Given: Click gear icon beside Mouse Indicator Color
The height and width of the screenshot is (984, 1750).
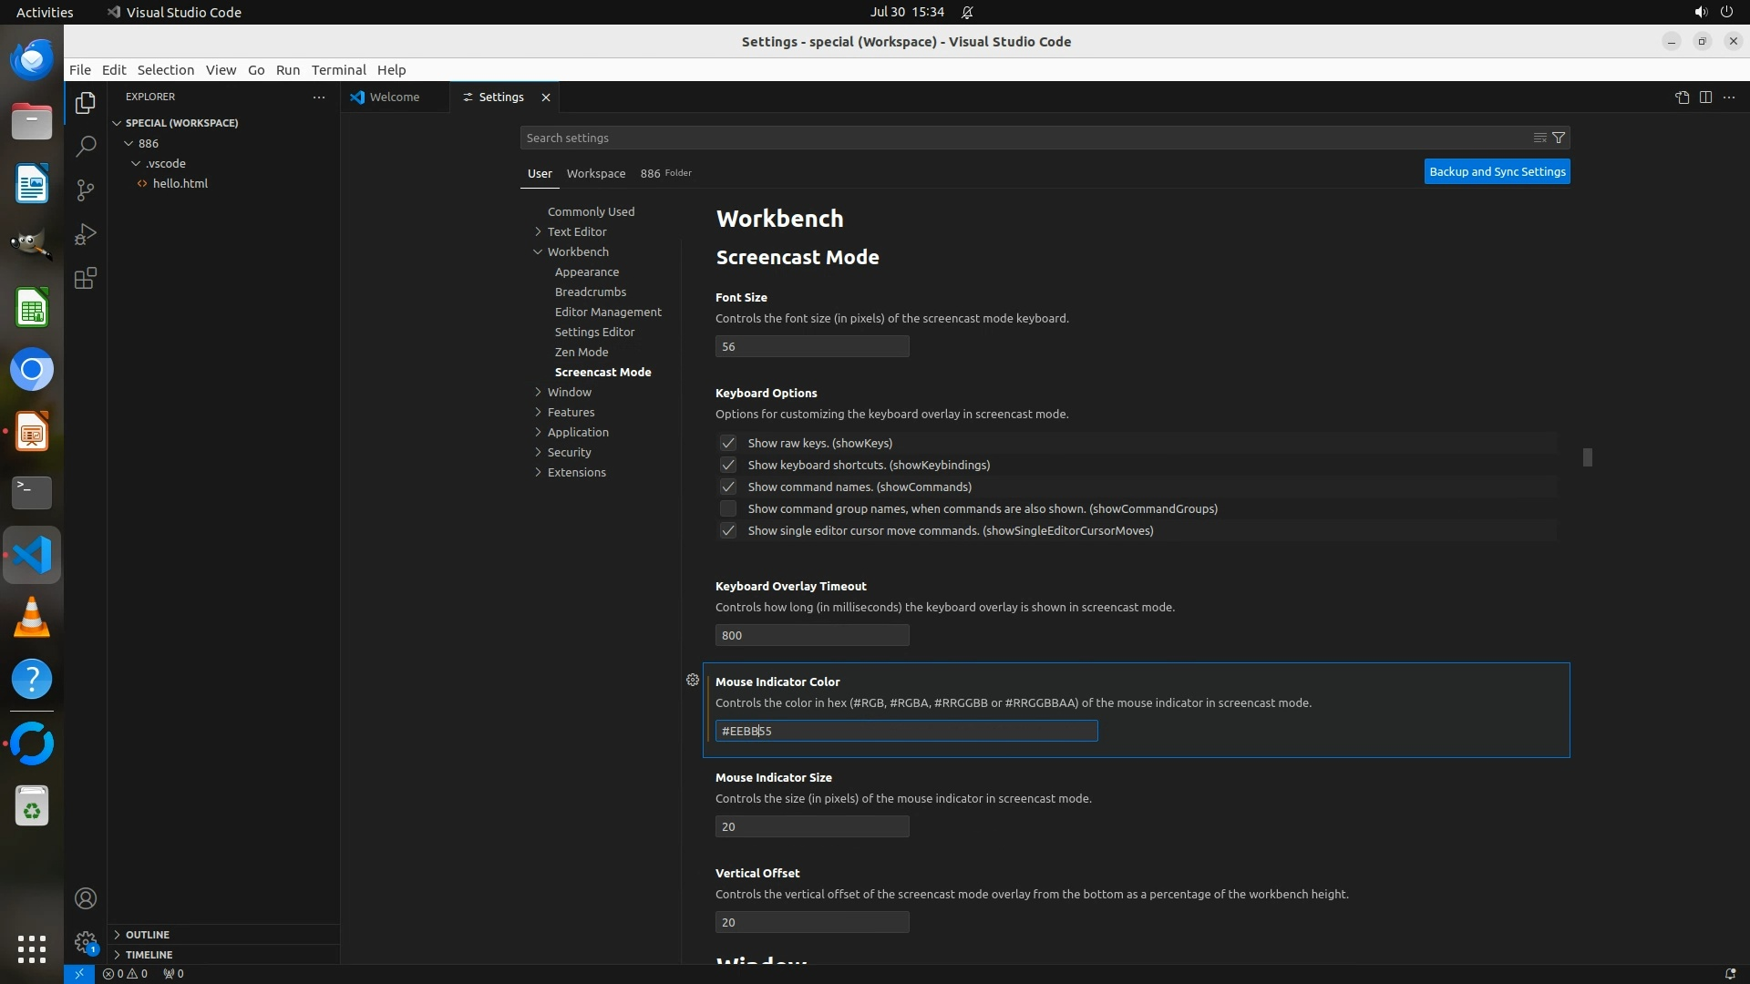Looking at the screenshot, I should coord(693,681).
